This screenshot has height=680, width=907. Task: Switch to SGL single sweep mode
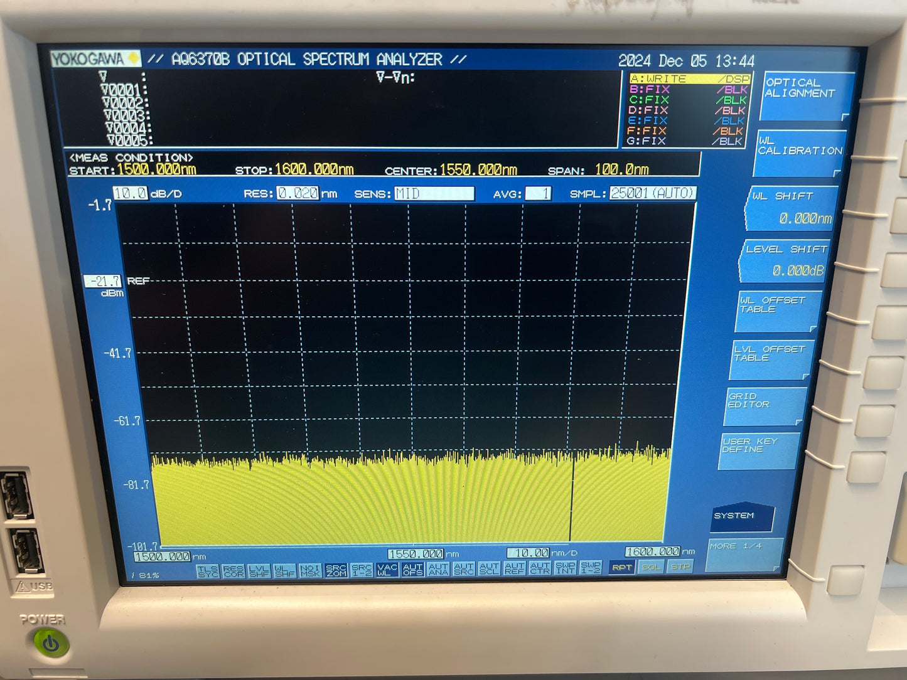point(651,567)
